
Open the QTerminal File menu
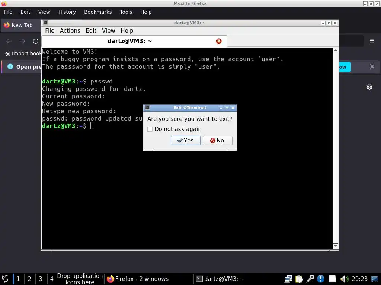coord(50,30)
